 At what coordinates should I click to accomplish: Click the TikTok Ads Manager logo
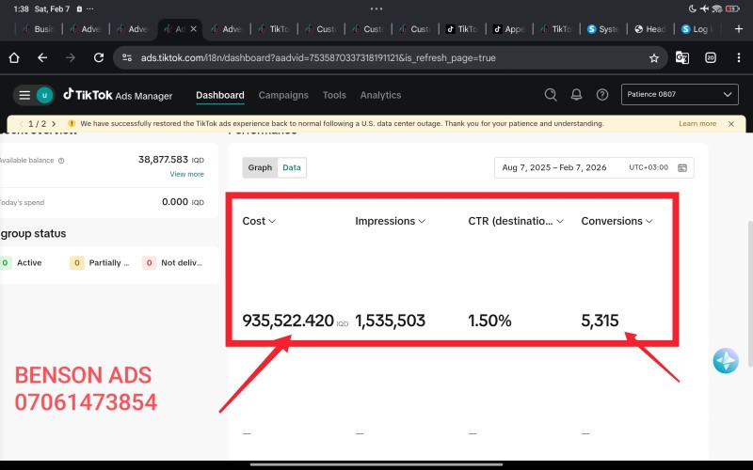tap(118, 95)
